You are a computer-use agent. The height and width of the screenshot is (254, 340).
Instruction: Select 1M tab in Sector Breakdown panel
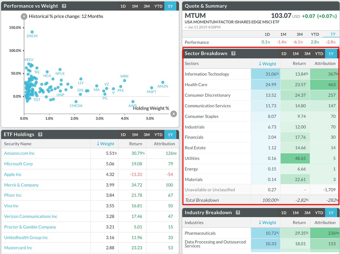tap(296, 53)
